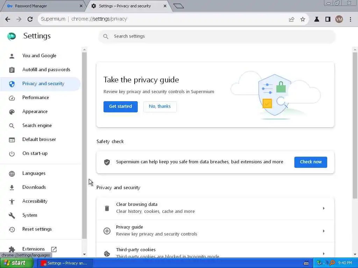Click the puzzle piece Extensions icon
The height and width of the screenshot is (268, 358).
(x=12, y=249)
